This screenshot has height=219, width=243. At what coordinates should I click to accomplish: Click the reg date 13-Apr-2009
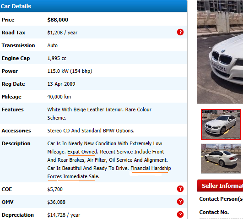pyautogui.click(x=61, y=84)
